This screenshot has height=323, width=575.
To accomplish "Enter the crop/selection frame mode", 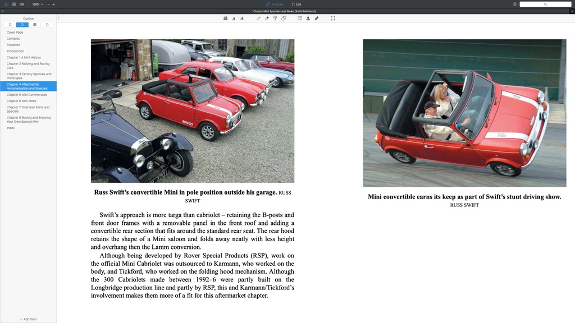I will (x=332, y=18).
